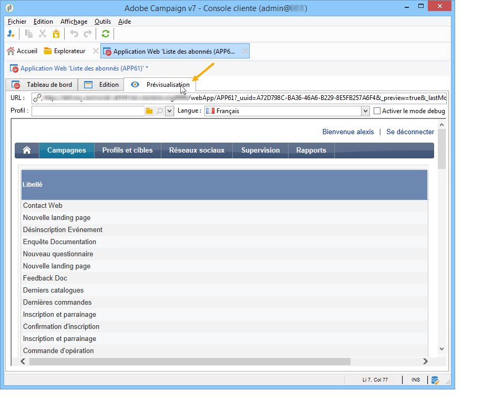Screen dimensions: 483x411
Task: Click the Libellé column header
Action: point(224,185)
